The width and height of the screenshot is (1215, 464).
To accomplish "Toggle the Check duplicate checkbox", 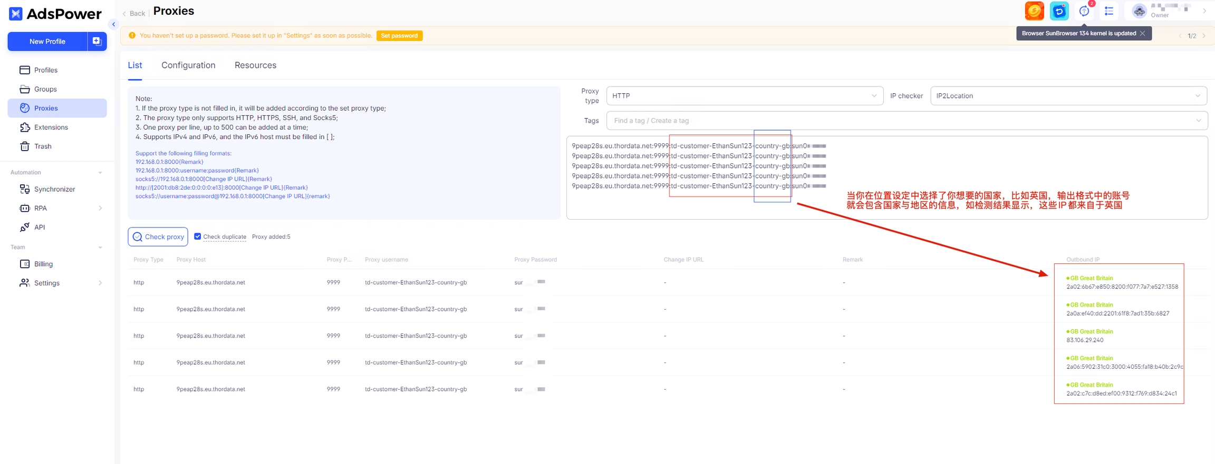I will 198,236.
